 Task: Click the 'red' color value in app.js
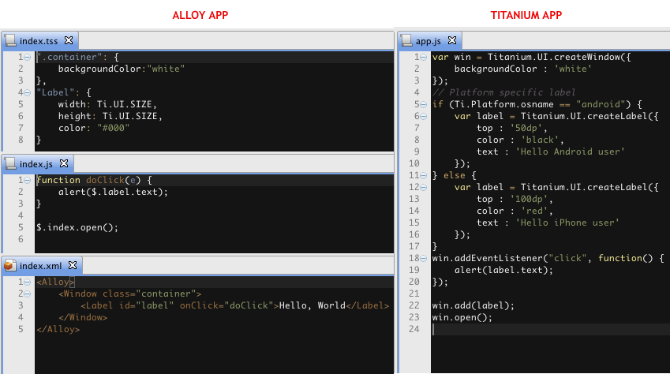[534, 211]
